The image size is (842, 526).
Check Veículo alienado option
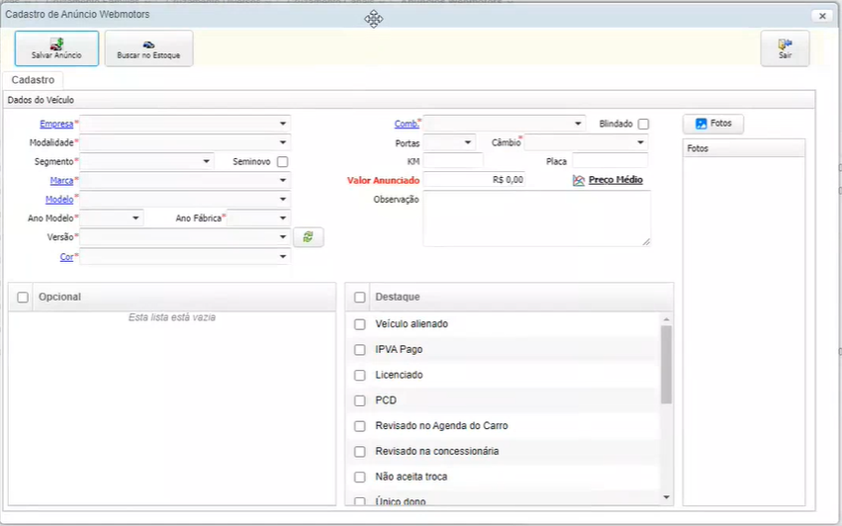coord(360,324)
